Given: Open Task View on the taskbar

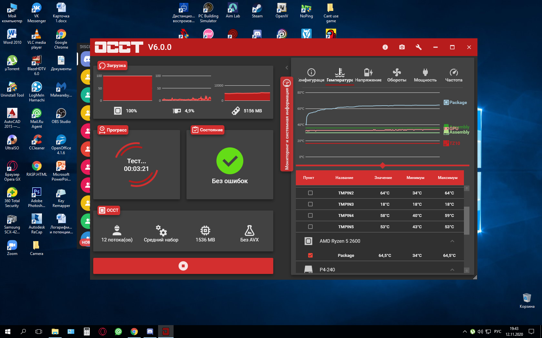Looking at the screenshot, I should click(x=39, y=331).
